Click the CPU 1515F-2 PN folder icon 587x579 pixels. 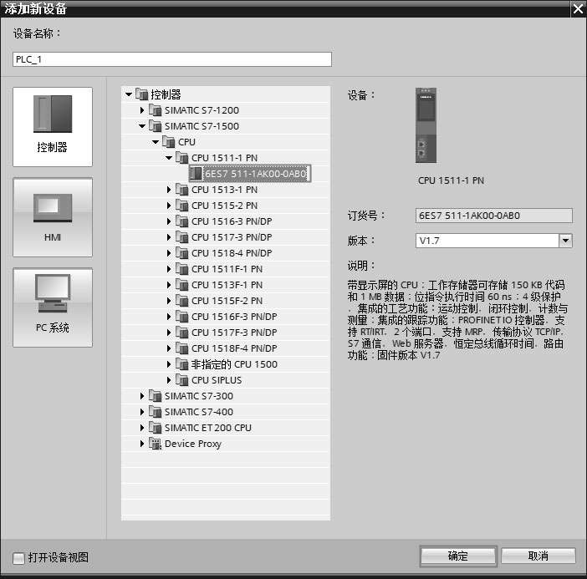(x=182, y=301)
